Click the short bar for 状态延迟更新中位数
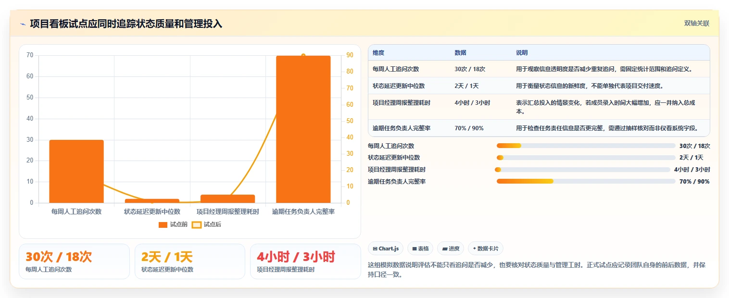Image resolution: width=729 pixels, height=298 pixels. click(152, 201)
